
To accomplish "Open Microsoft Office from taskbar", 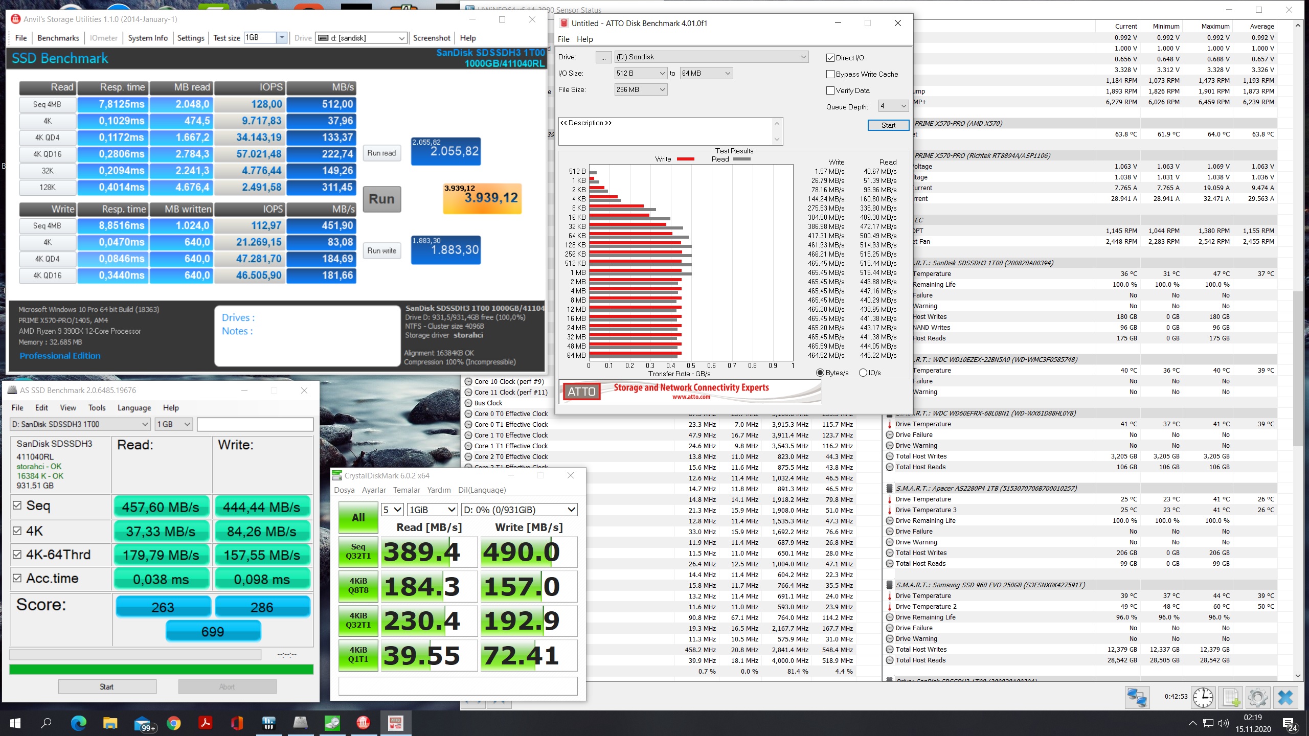I will pos(237,723).
